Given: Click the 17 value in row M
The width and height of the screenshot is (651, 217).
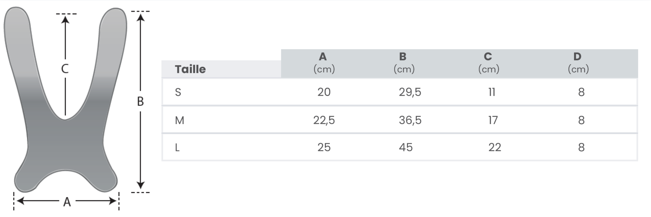Looking at the screenshot, I should tap(493, 120).
